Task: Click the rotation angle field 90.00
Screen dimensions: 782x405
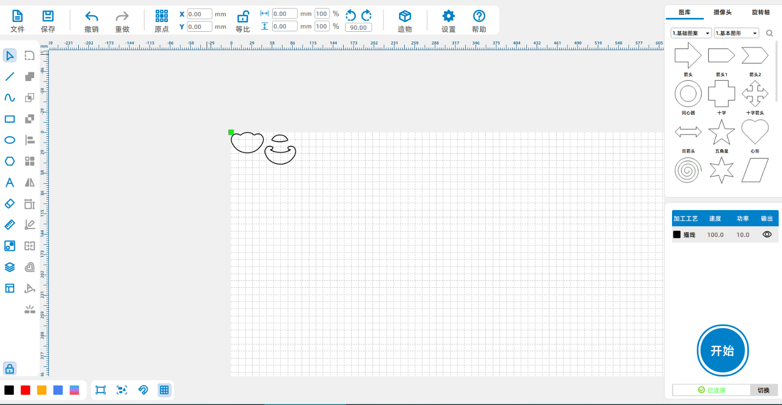Action: click(358, 27)
